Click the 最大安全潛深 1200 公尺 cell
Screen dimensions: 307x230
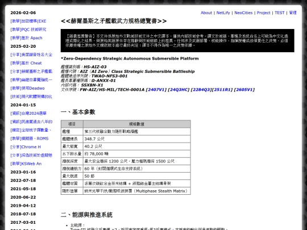[x=136, y=161]
